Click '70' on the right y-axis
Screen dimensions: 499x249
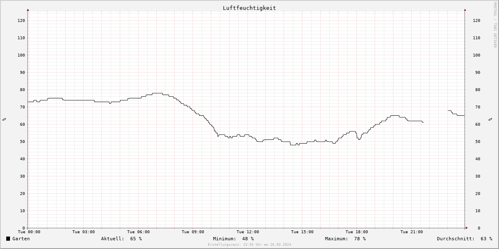tap(478, 107)
